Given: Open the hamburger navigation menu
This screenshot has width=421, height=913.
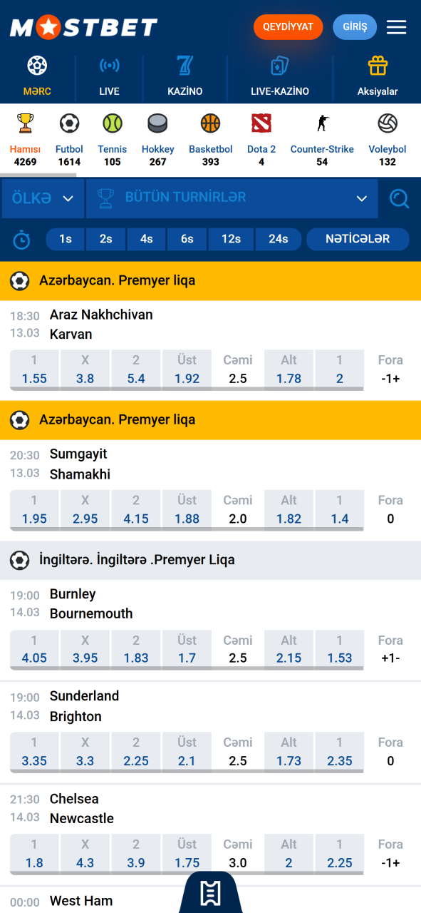Looking at the screenshot, I should 396,27.
